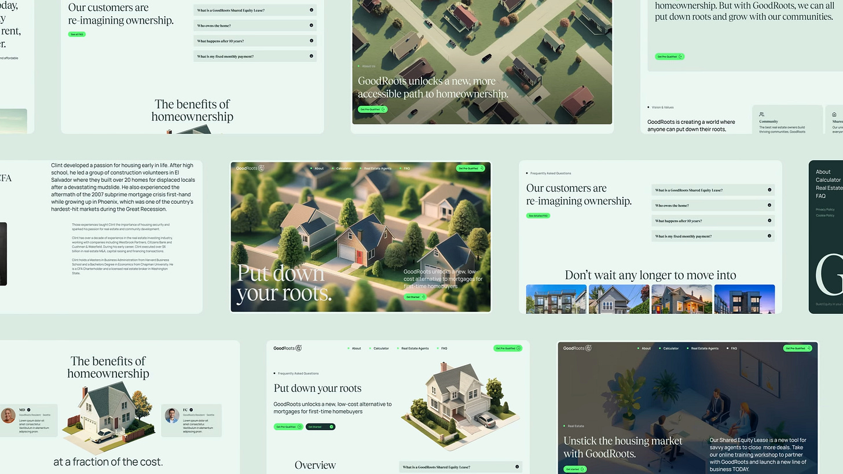Click Get Pre-Qualified in 'Unstick the housing market' header
The width and height of the screenshot is (843, 474).
pyautogui.click(x=797, y=348)
